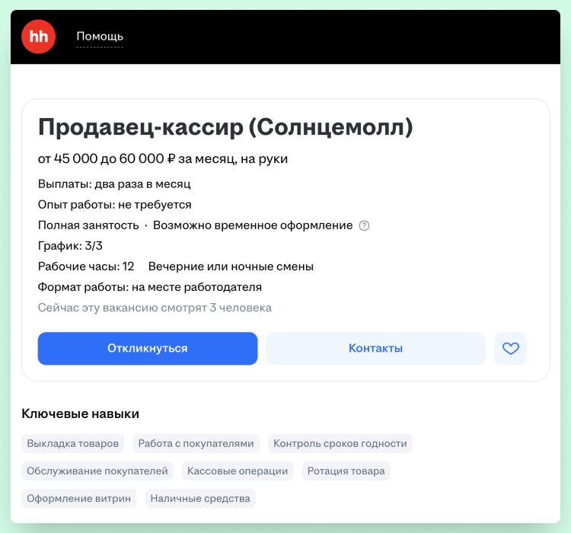Click the График: 3/3 line
The image size is (571, 533).
point(70,246)
